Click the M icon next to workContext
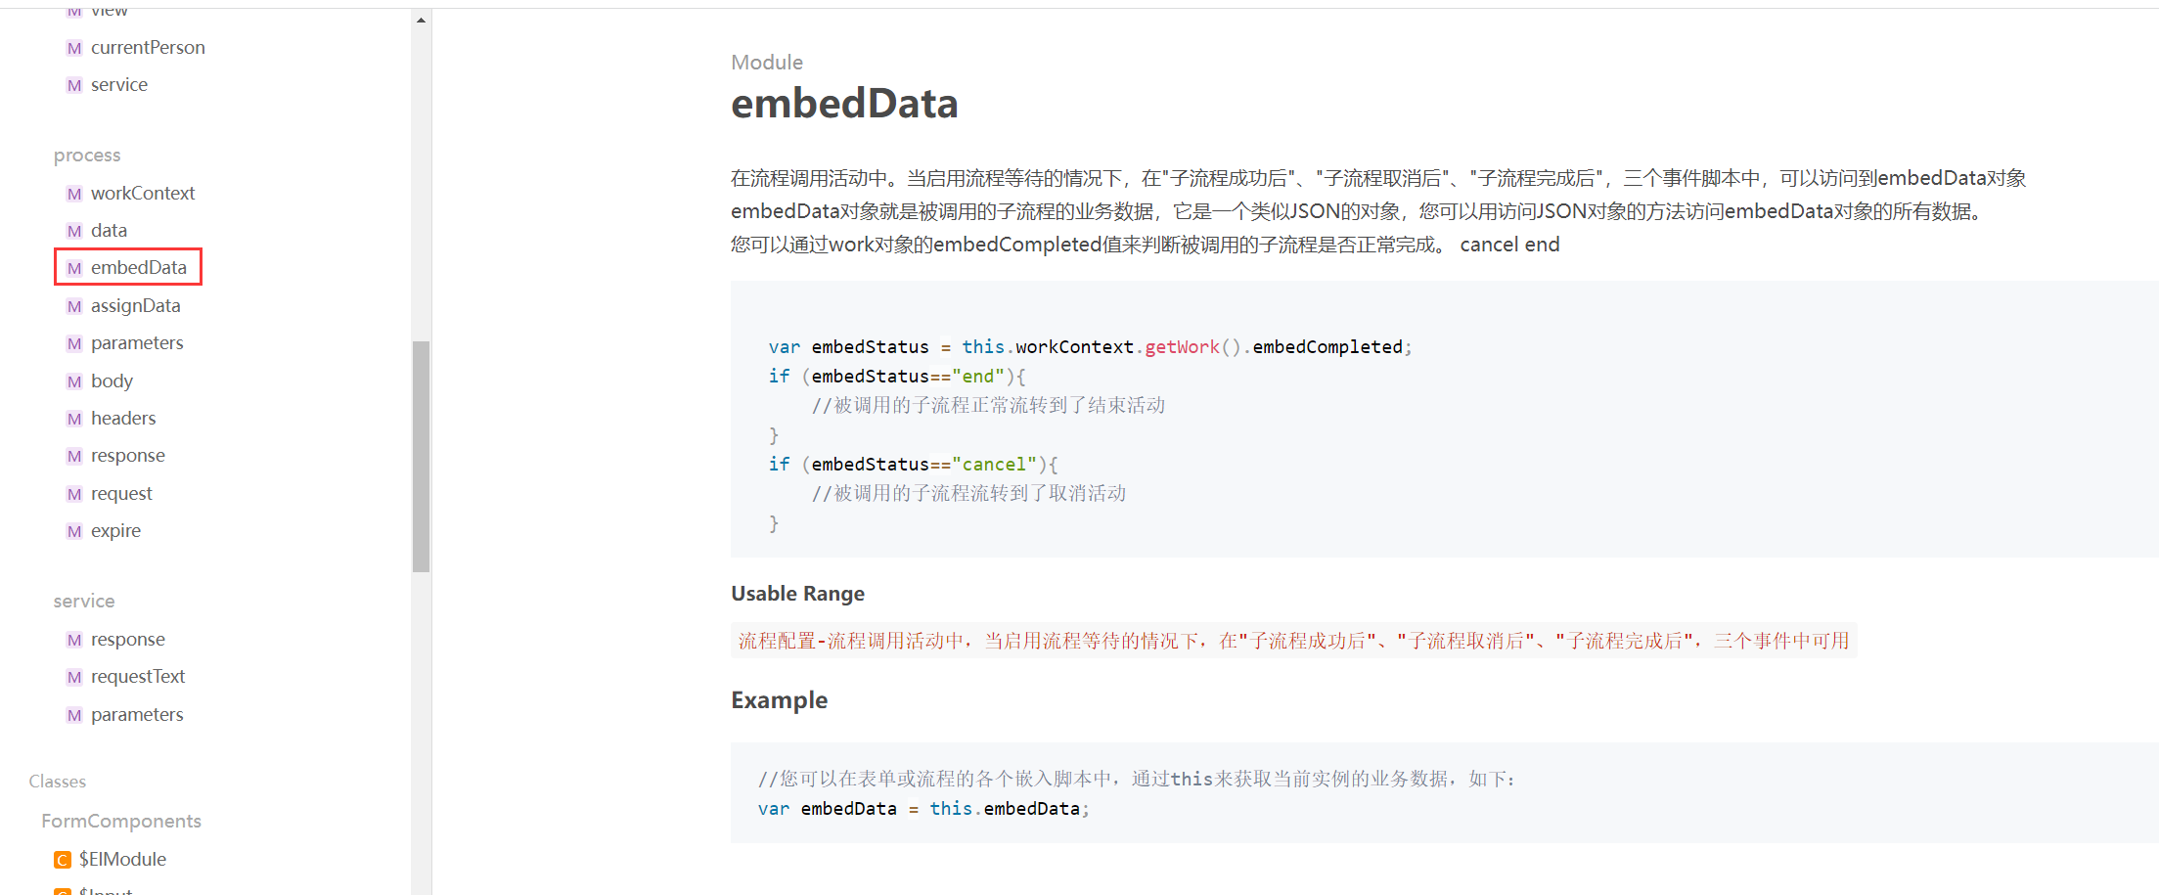Screen dimensions: 2159x895 click(x=74, y=194)
